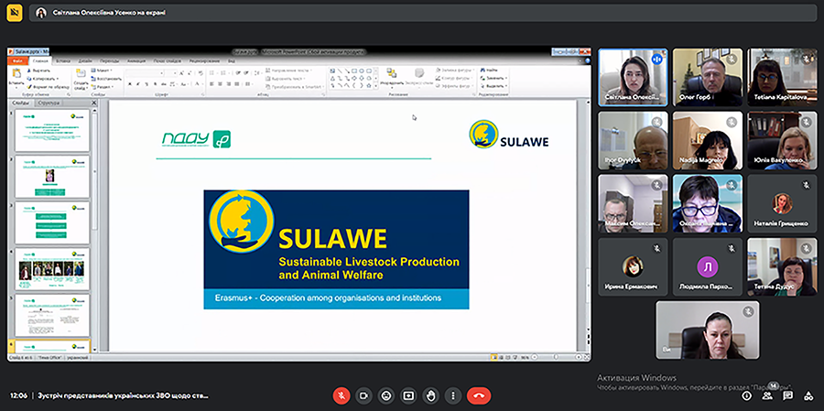Image resolution: width=824 pixels, height=411 pixels.
Task: Switch to the Главная ribbon tab
Action: coord(40,60)
